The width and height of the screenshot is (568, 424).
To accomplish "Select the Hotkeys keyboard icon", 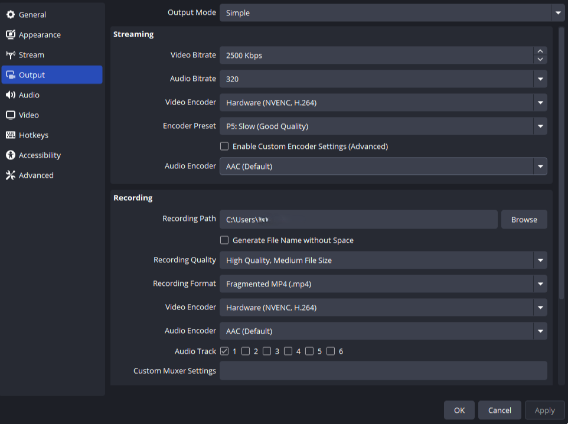I will point(11,135).
